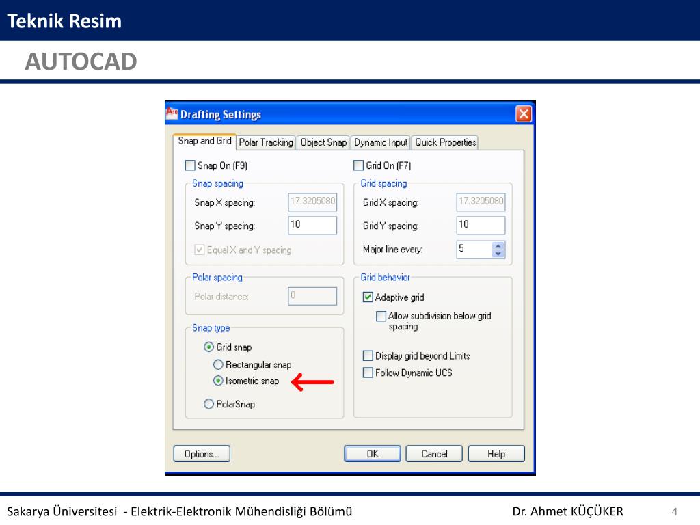Click the Cancel button

pos(434,454)
